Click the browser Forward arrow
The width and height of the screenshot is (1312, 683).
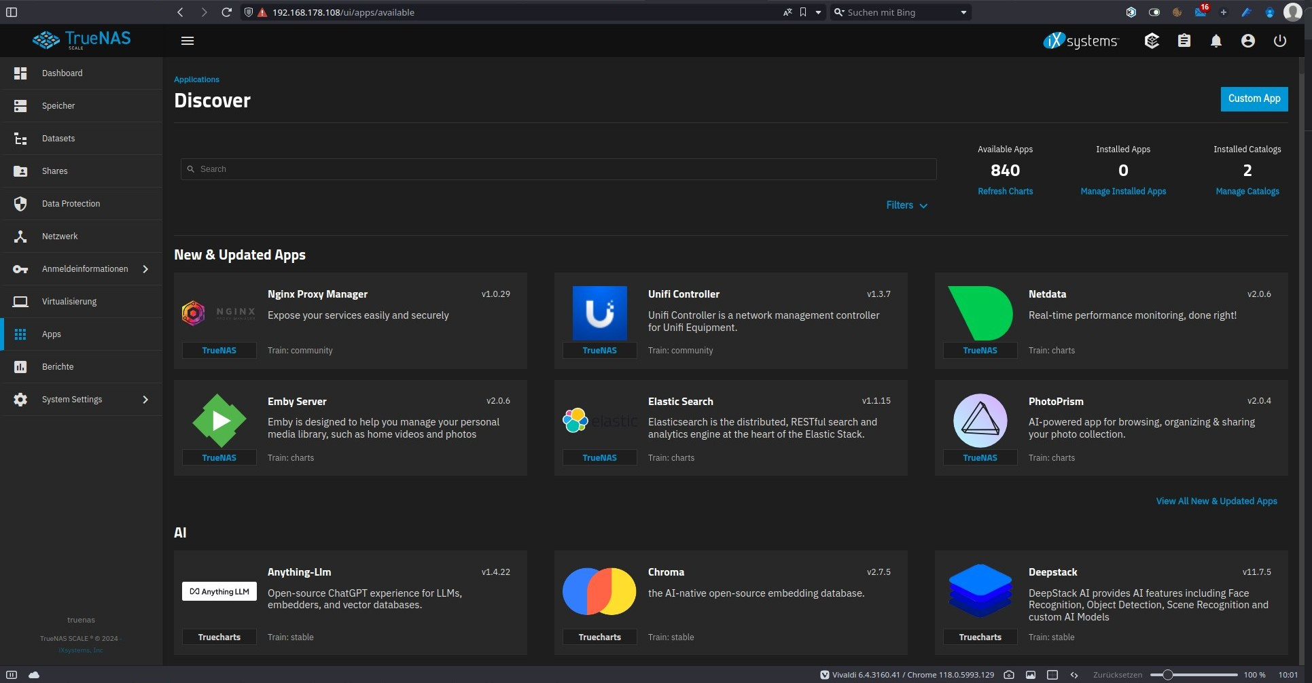(203, 12)
